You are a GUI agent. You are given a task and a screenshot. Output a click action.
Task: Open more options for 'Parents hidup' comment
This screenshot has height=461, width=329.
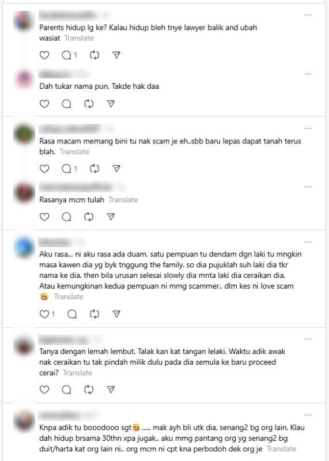tap(308, 15)
